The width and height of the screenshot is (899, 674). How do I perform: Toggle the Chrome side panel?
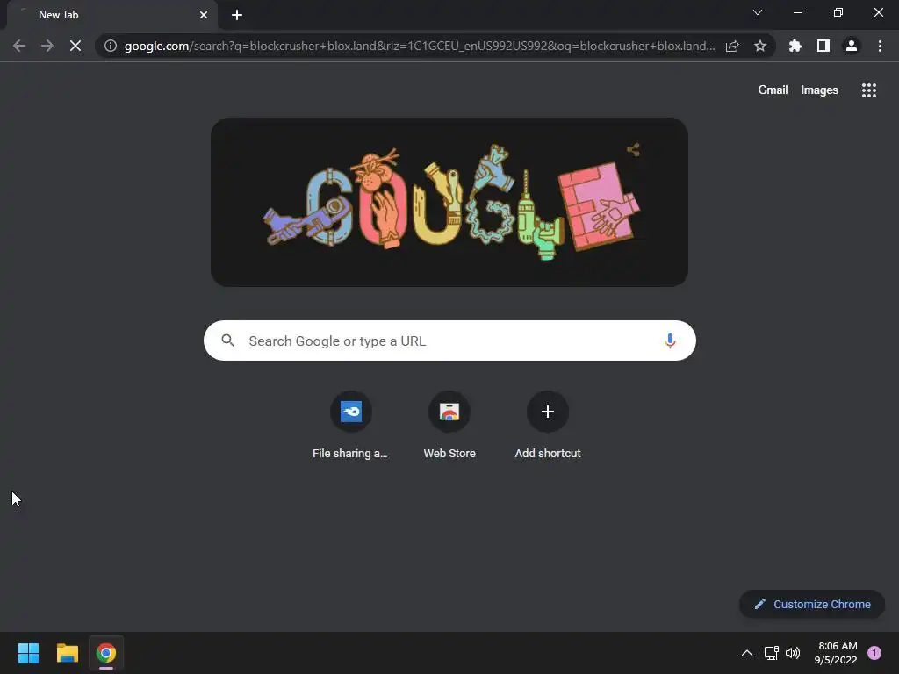tap(823, 46)
